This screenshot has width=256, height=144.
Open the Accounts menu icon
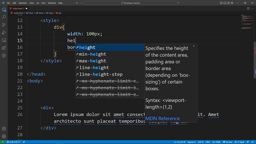pos(4,129)
